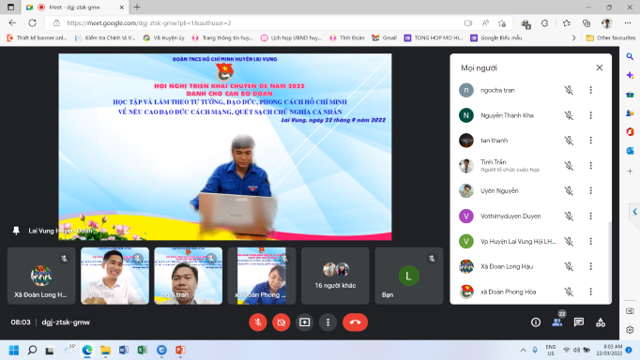
Task: Open the Edge sidebar Office icon
Action: click(630, 132)
